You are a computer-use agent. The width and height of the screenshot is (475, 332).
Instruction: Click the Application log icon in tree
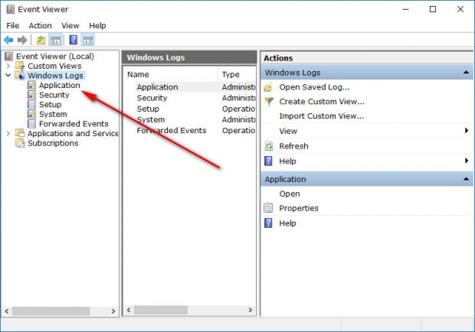pos(31,85)
